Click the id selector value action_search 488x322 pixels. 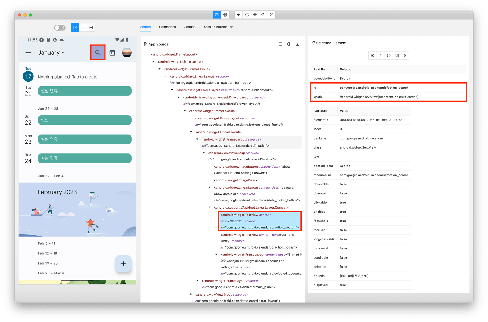(374, 88)
